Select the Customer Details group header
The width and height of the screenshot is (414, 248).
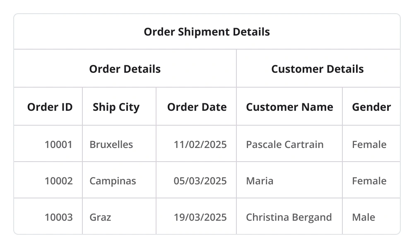[318, 69]
